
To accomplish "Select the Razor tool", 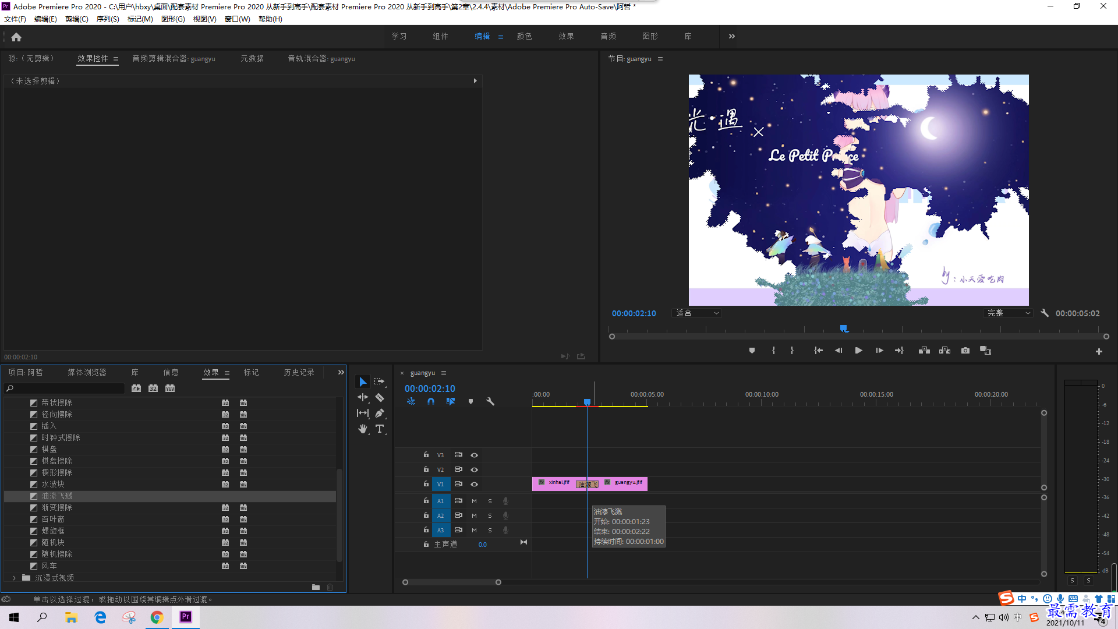I will pyautogui.click(x=380, y=397).
